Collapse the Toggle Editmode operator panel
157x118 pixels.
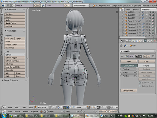click(2, 80)
